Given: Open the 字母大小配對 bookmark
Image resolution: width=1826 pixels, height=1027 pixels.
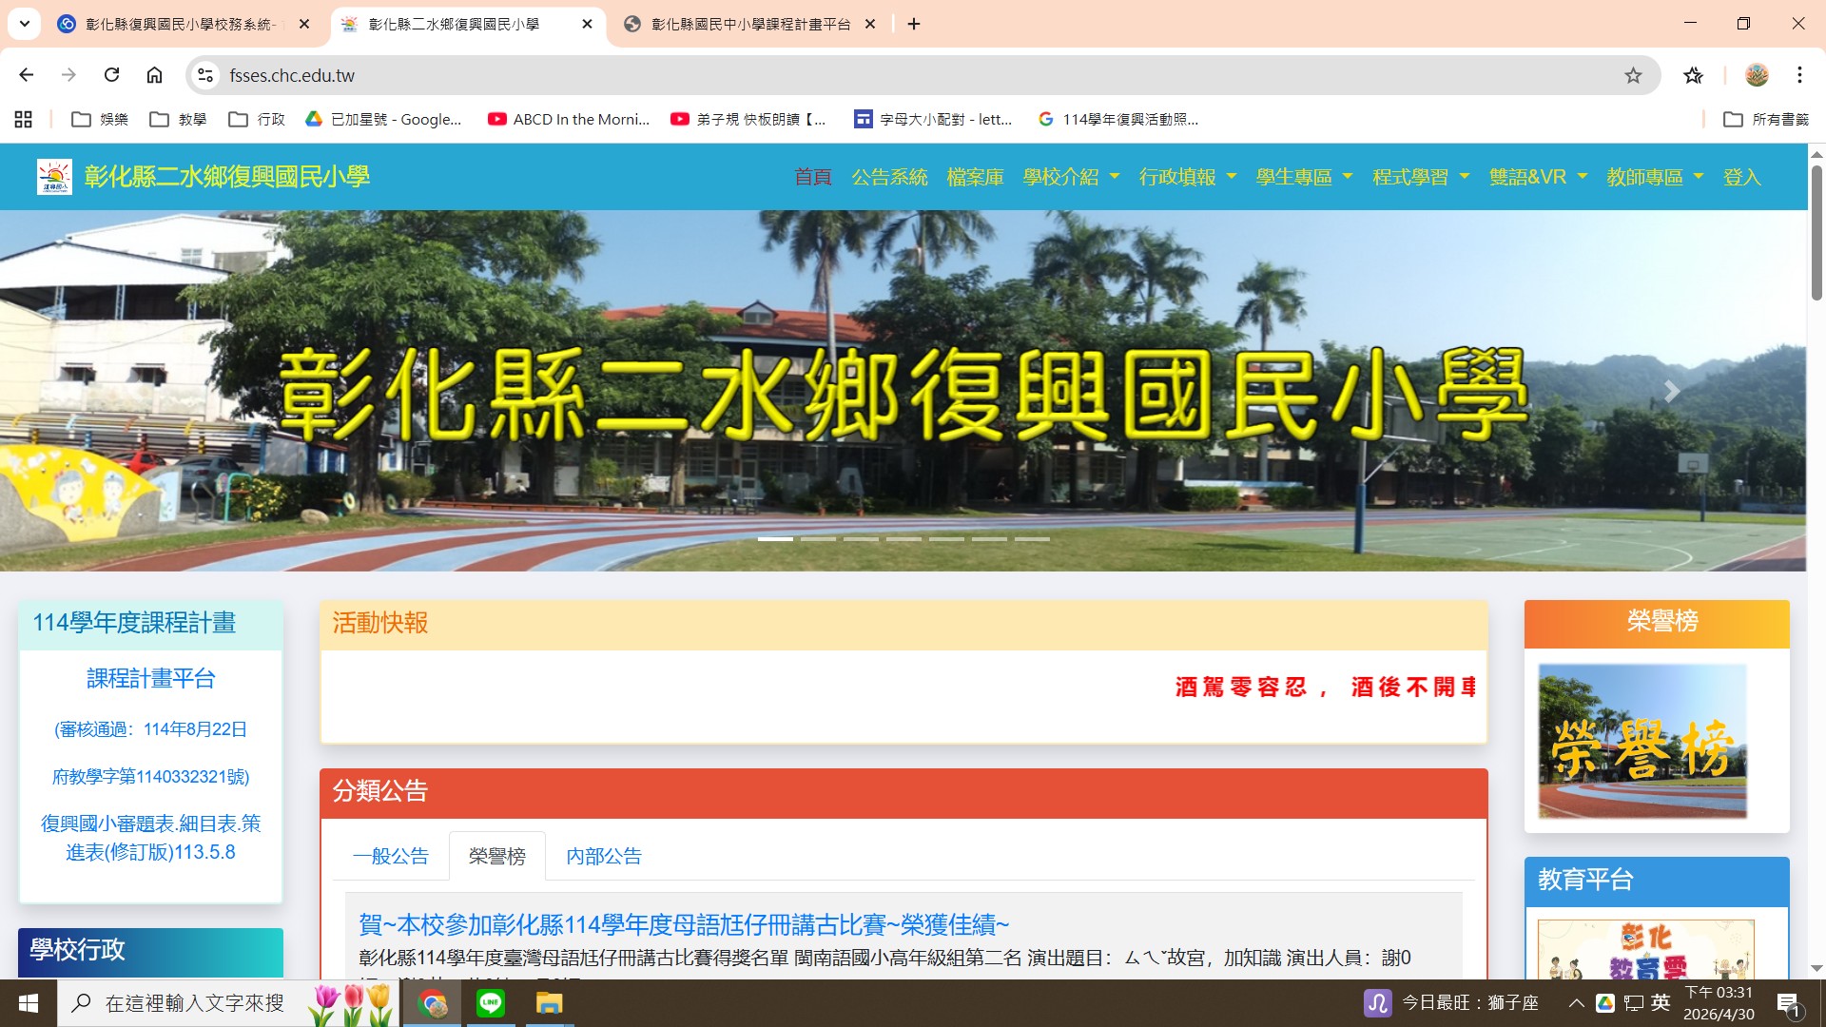Looking at the screenshot, I should coord(933,119).
